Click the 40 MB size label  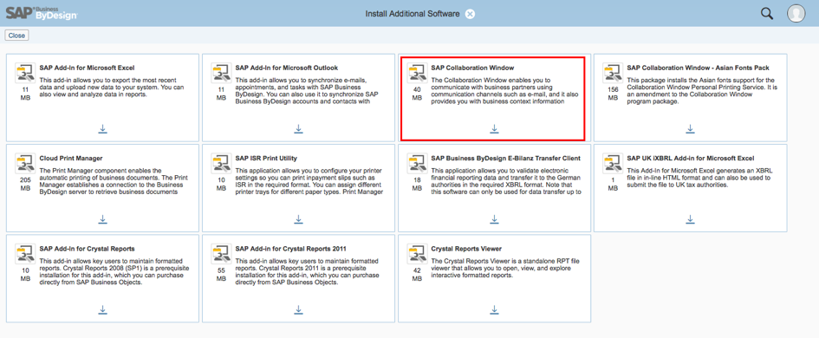pyautogui.click(x=417, y=94)
